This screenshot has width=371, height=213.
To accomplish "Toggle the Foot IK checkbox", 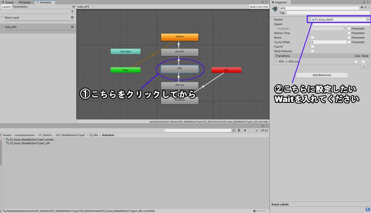I will click(x=312, y=47).
